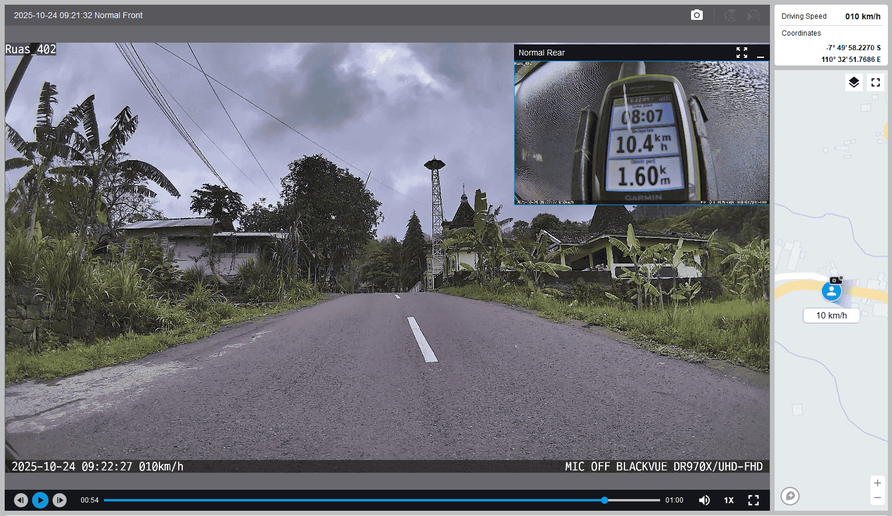Enter fullscreen video mode
Viewport: 892px width, 516px height.
pyautogui.click(x=754, y=500)
